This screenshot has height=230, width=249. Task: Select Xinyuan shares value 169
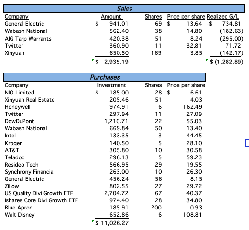(156, 53)
